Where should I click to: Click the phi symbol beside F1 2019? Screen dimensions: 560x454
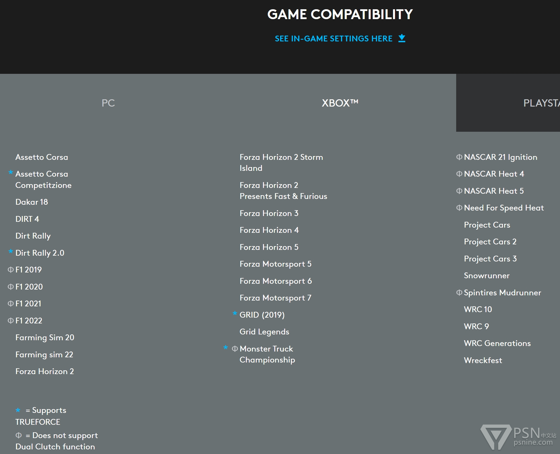tap(11, 270)
